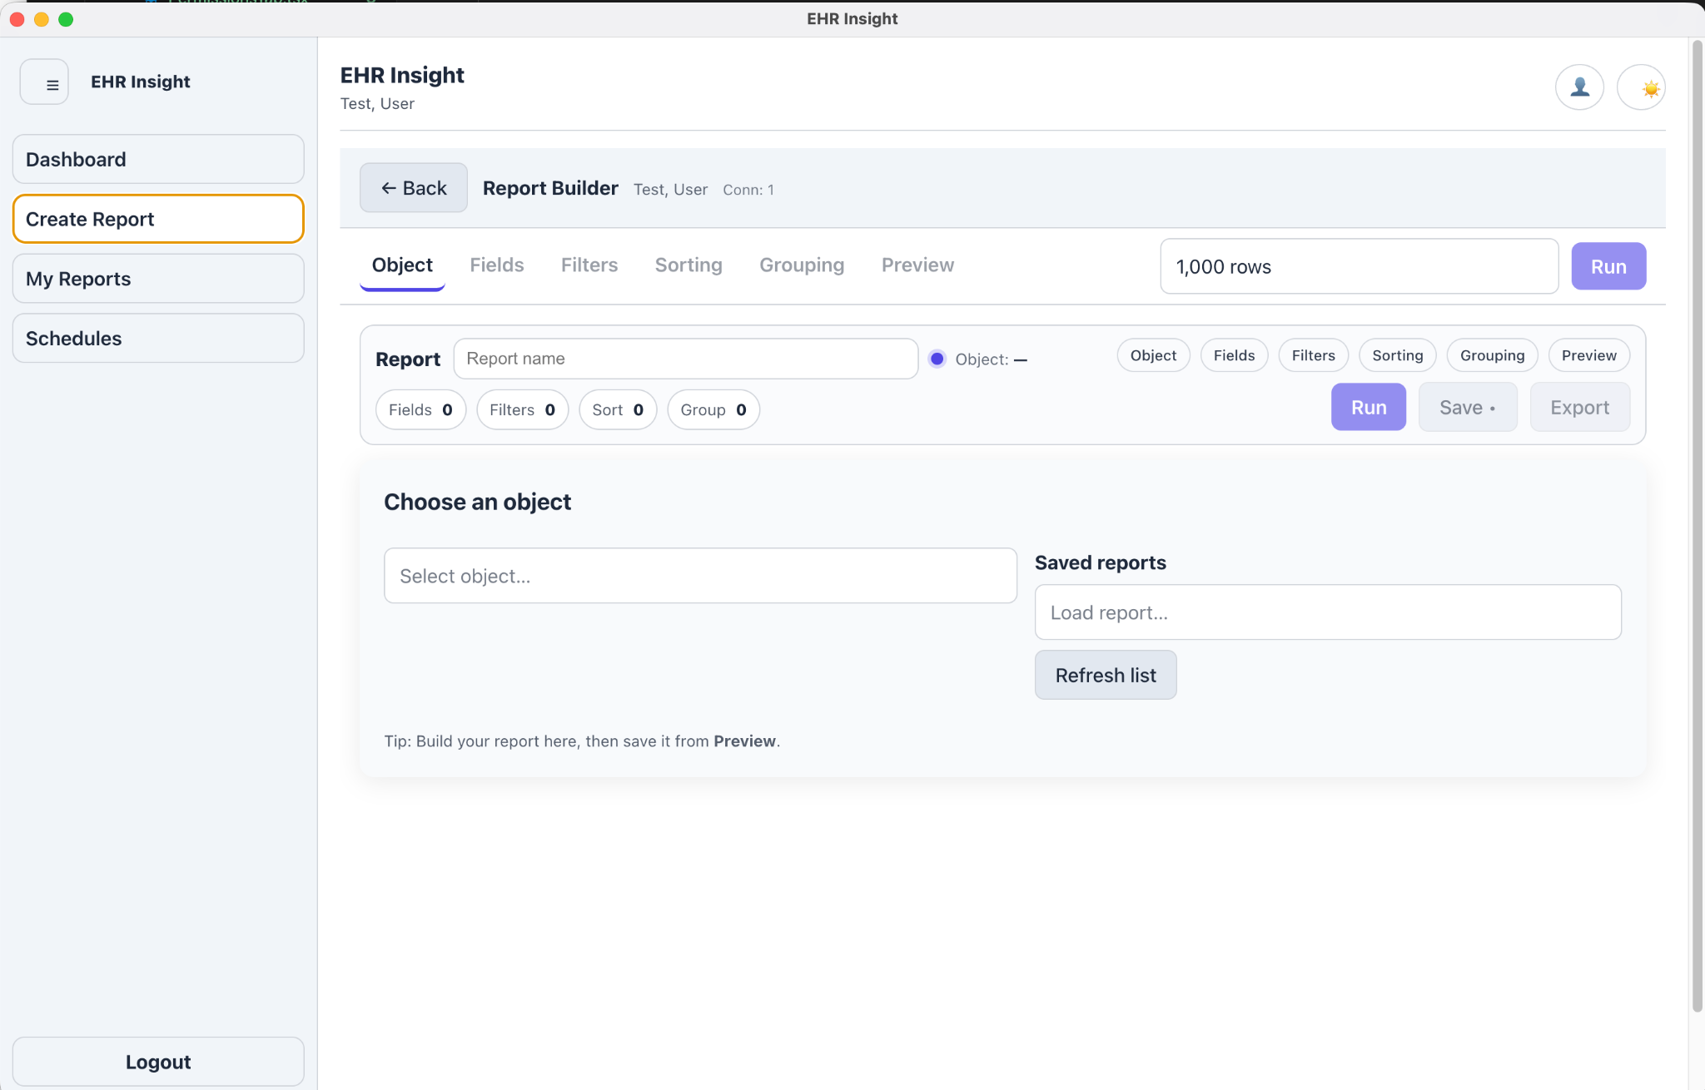Click the Save button
1705x1090 pixels.
(x=1467, y=408)
